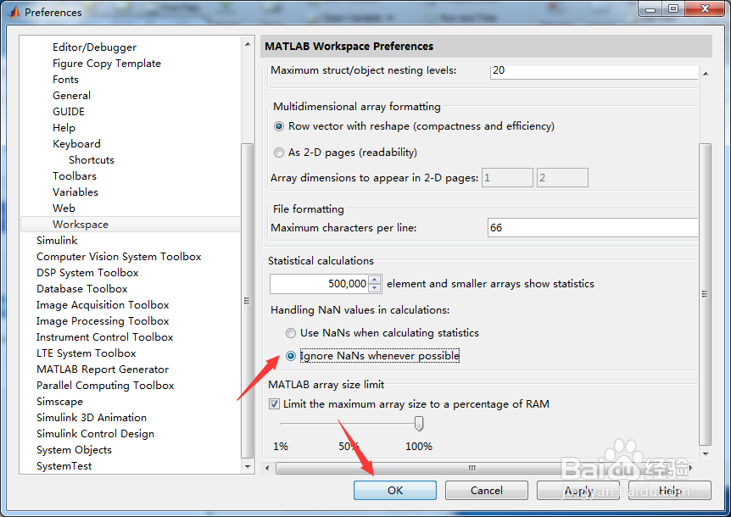This screenshot has width=731, height=517.
Task: Open MATLAB Report Generator preferences
Action: tap(103, 370)
